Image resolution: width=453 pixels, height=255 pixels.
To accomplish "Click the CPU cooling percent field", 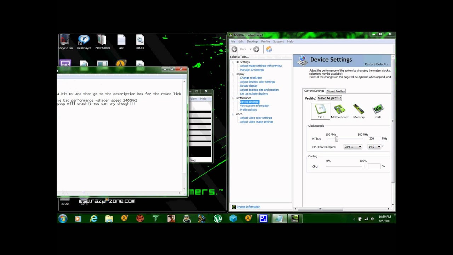I will coord(374,166).
